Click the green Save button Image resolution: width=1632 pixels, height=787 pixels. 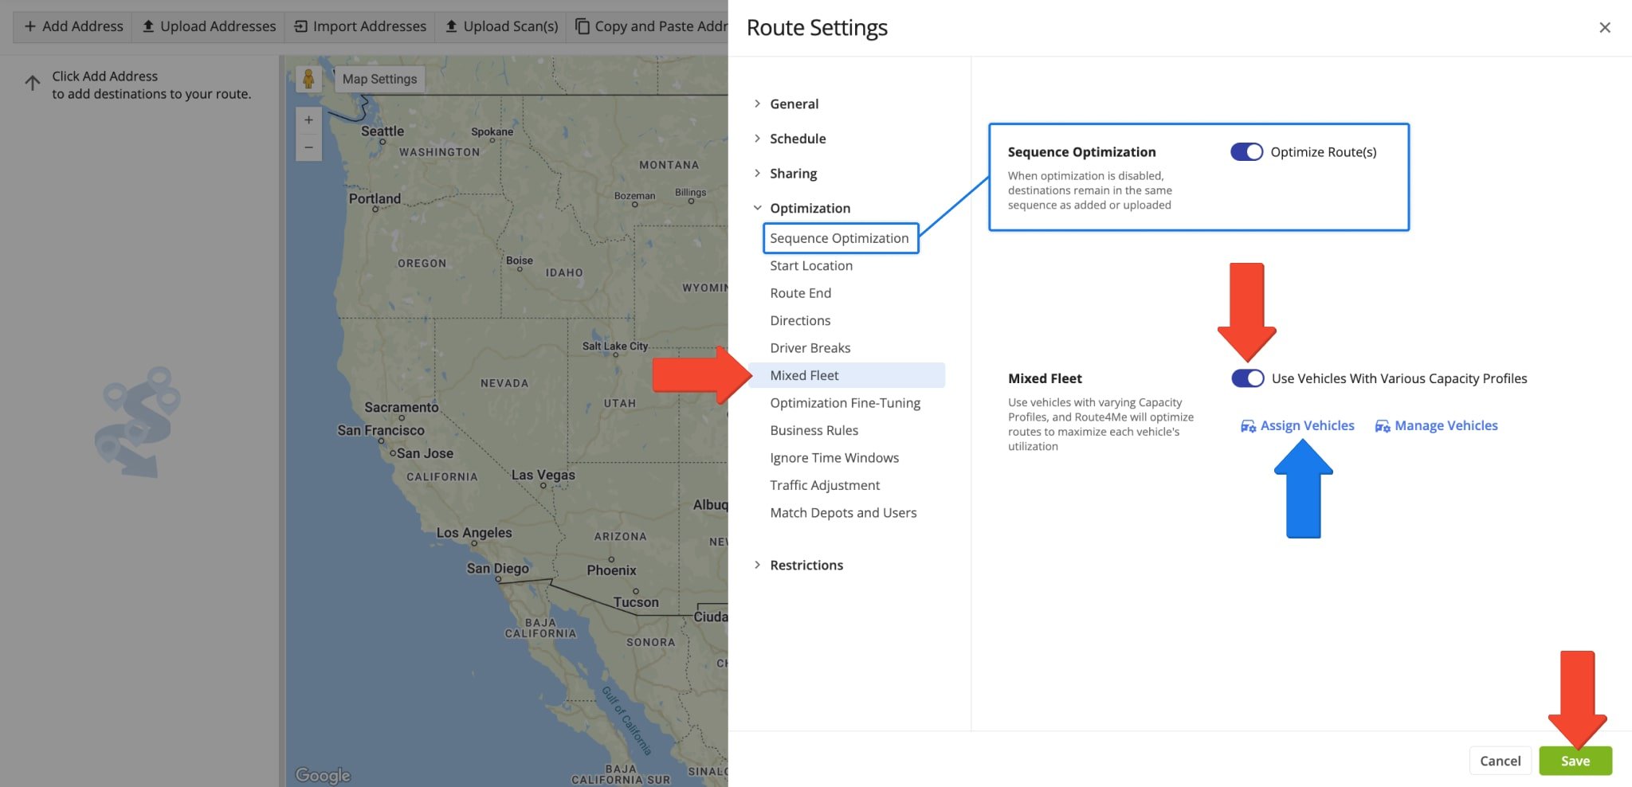[1575, 761]
